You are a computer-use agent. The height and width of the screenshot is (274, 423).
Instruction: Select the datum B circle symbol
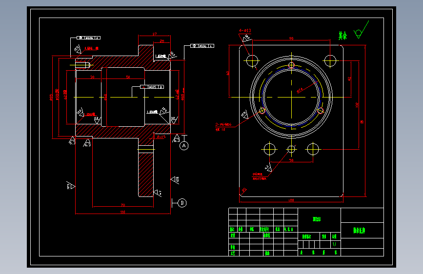(182, 203)
